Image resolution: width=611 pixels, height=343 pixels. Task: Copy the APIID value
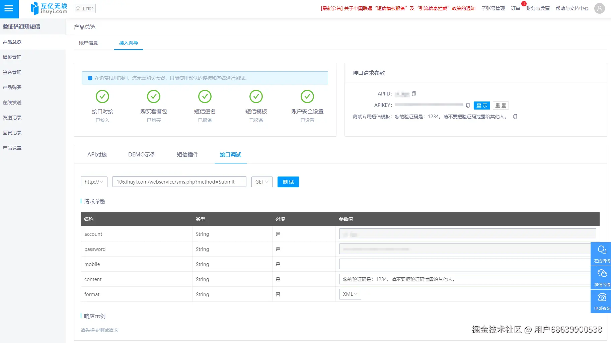click(x=414, y=94)
